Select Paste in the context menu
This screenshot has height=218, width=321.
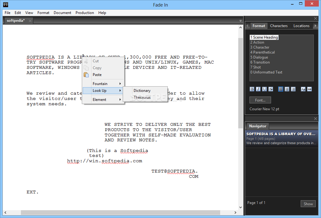click(x=103, y=75)
